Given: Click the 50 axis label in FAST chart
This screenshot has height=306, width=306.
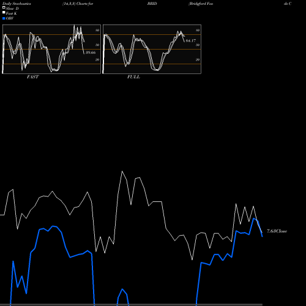Looking at the screenshot, I should (x=97, y=45).
